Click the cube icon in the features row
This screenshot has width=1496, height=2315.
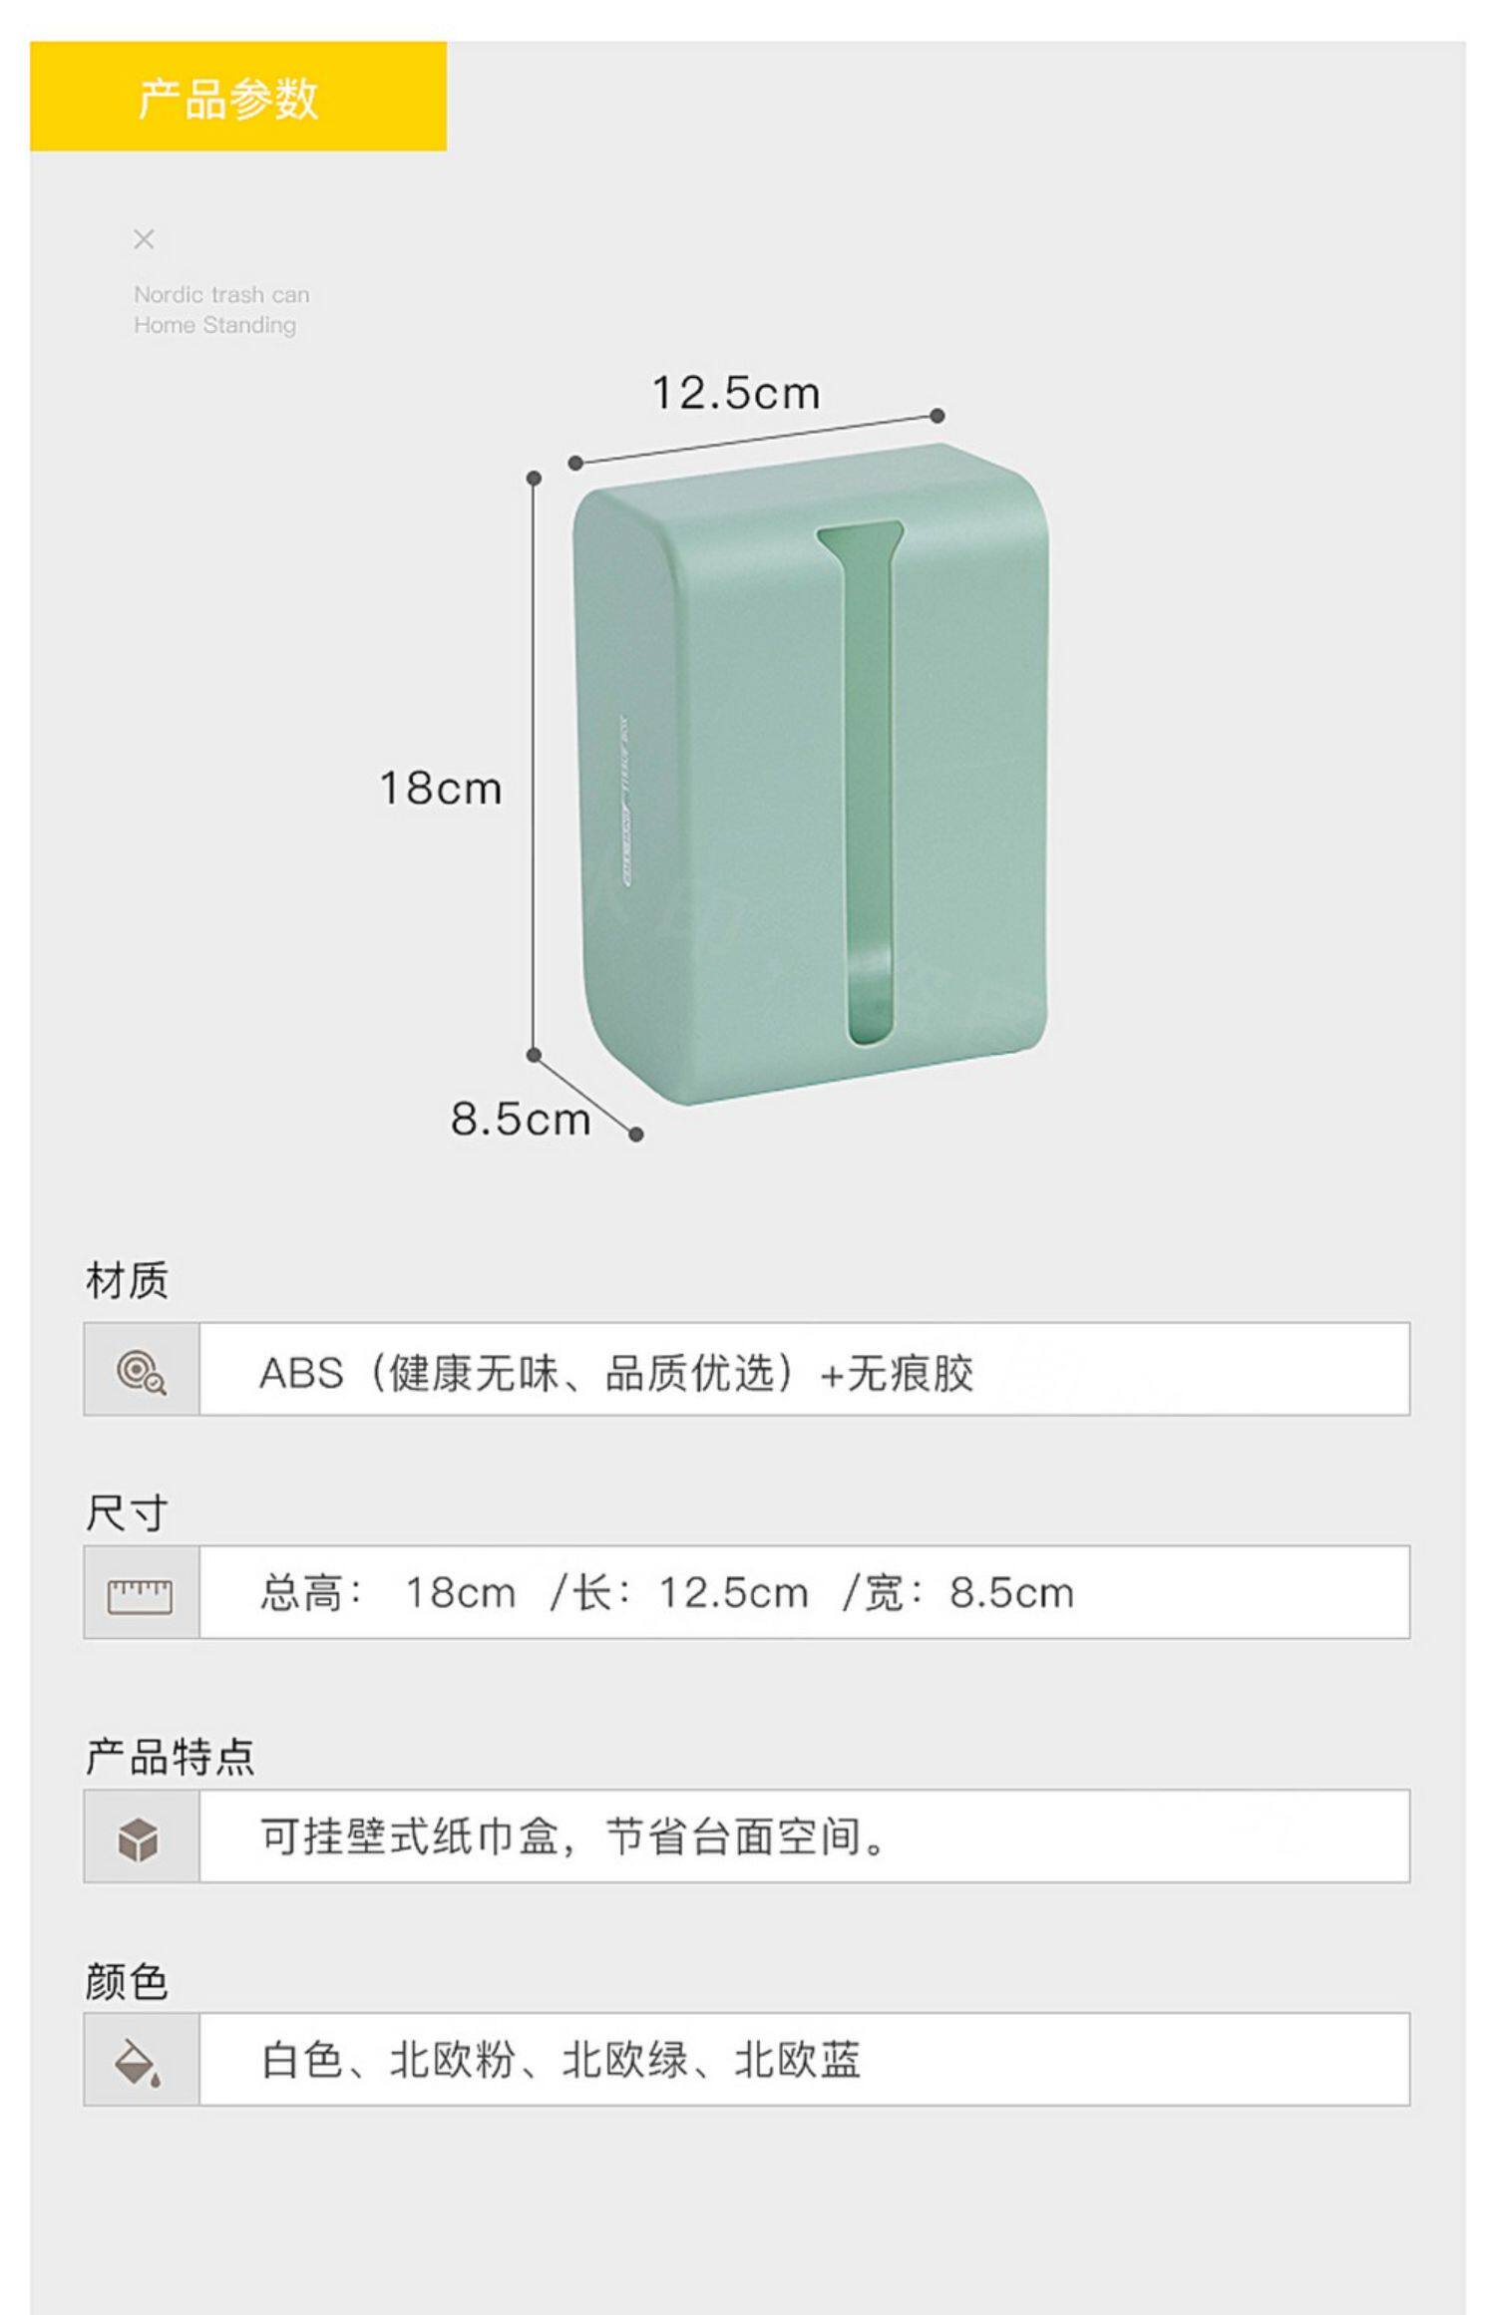point(139,1838)
